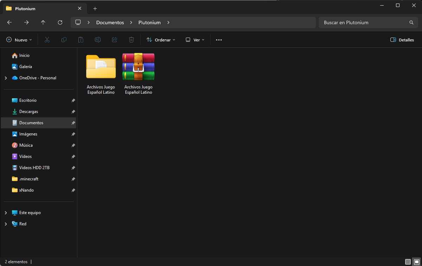422x266 pixels.
Task: Go up one directory level
Action: 43,22
